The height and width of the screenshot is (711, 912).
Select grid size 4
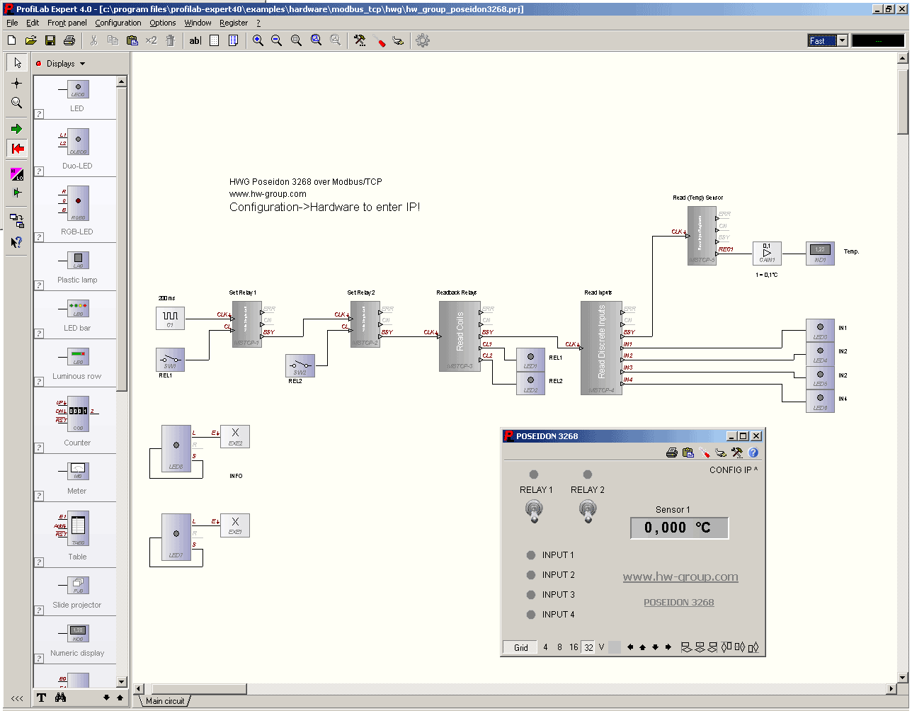(x=545, y=647)
